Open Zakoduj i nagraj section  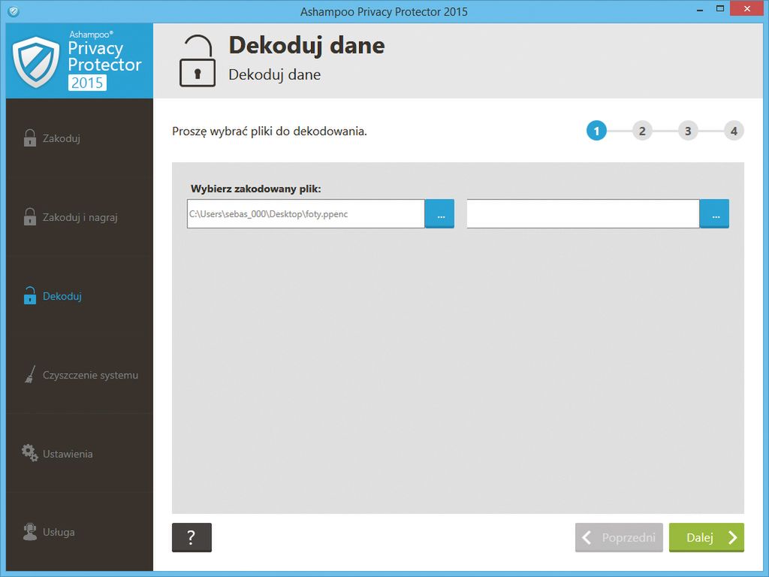(80, 217)
